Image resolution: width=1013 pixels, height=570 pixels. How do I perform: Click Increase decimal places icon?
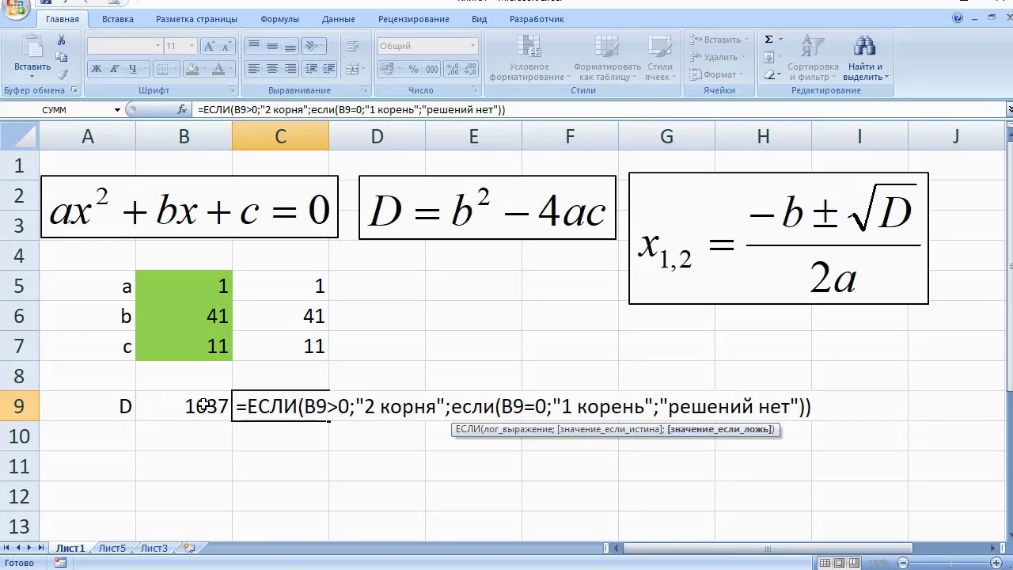click(452, 69)
